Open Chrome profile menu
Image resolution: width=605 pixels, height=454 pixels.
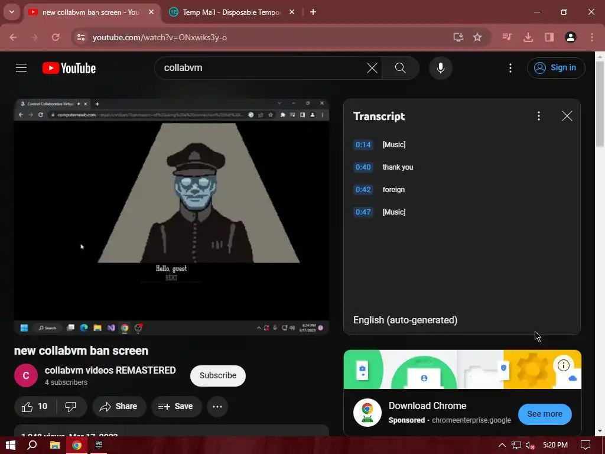(x=570, y=37)
